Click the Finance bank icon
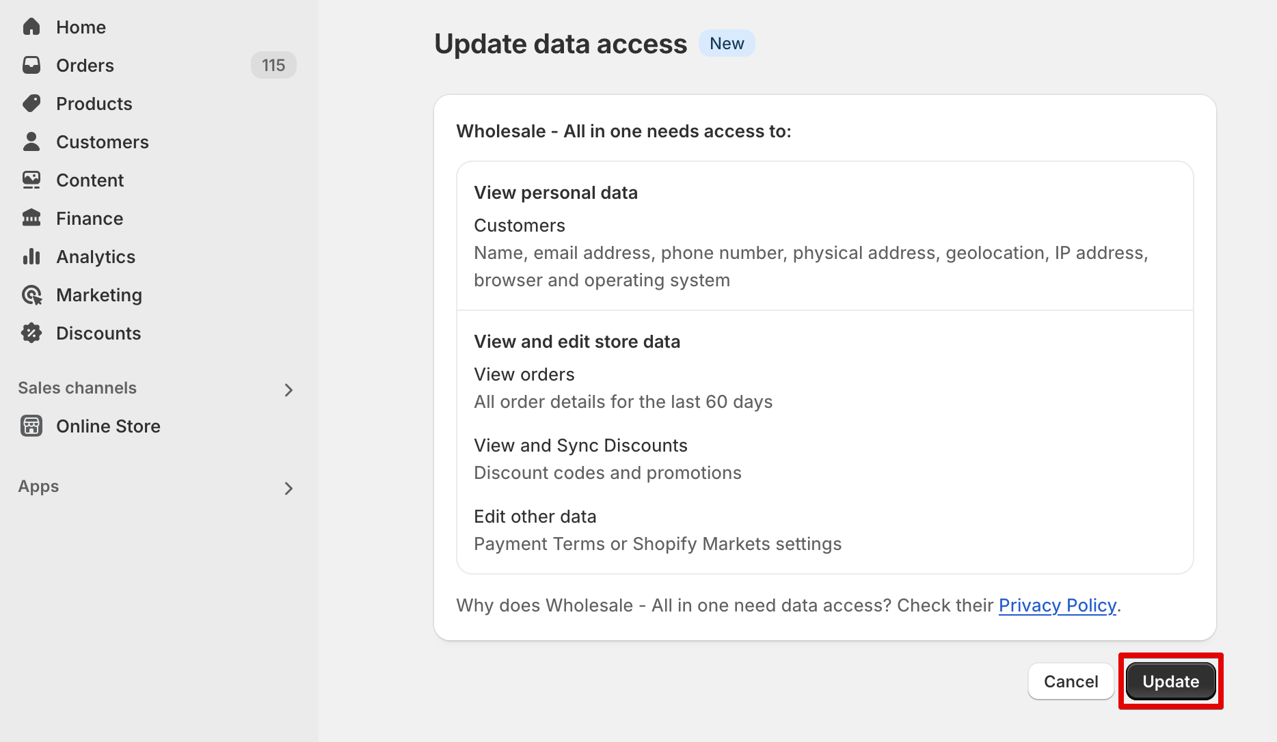The width and height of the screenshot is (1277, 742). (x=31, y=218)
